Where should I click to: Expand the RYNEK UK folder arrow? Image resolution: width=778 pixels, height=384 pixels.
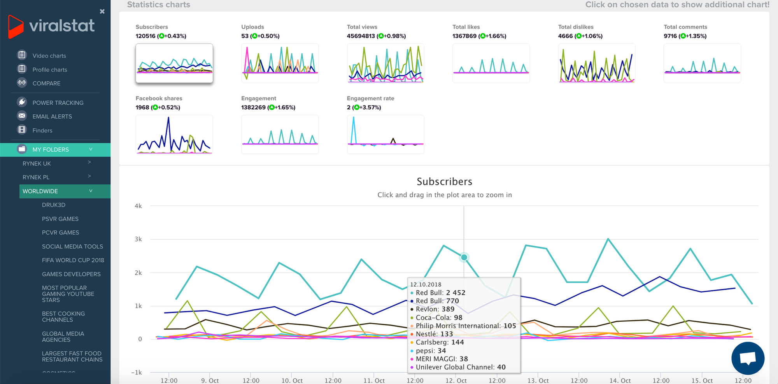tap(89, 162)
